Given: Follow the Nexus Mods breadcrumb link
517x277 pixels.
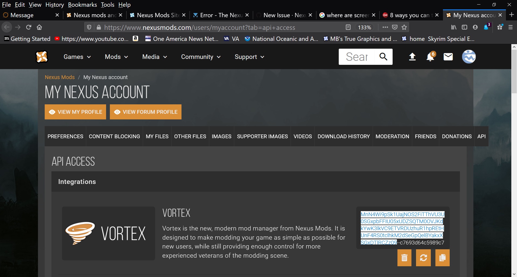Looking at the screenshot, I should pyautogui.click(x=60, y=77).
